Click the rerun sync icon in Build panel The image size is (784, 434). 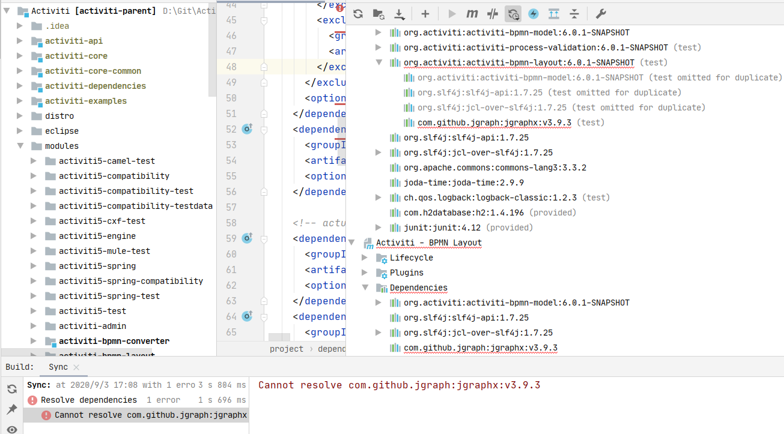click(x=11, y=389)
